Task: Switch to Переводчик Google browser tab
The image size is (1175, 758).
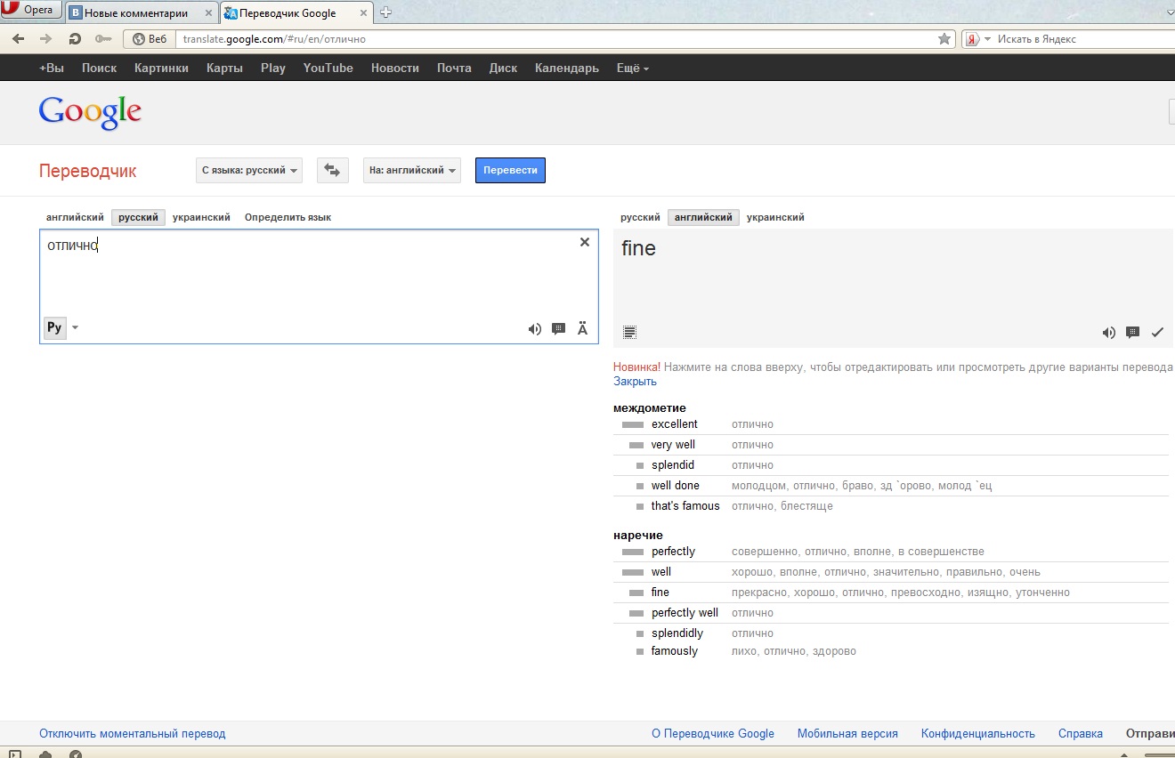Action: click(x=296, y=12)
